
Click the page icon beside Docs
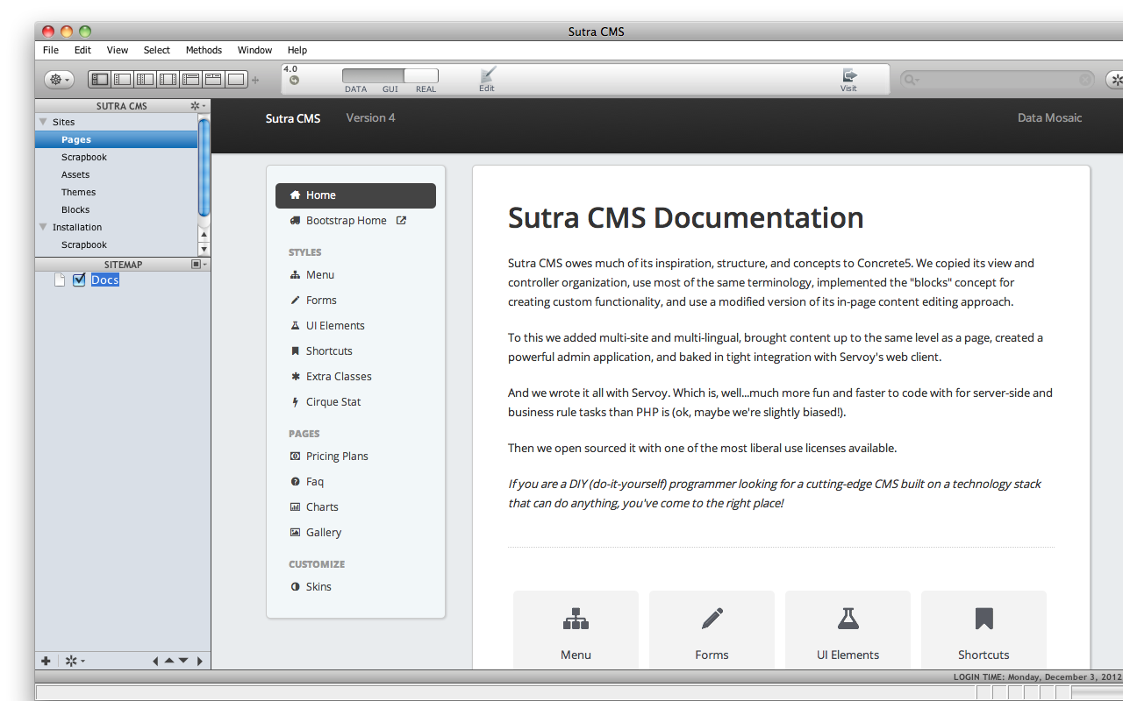pos(60,280)
